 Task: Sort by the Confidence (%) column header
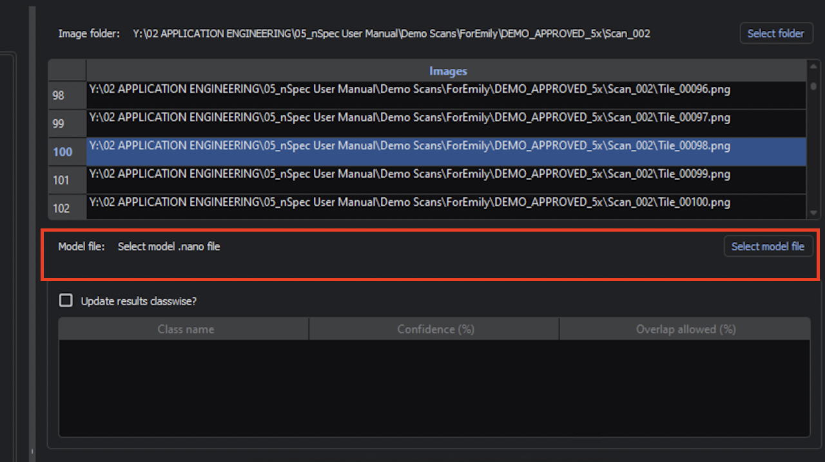(x=434, y=329)
